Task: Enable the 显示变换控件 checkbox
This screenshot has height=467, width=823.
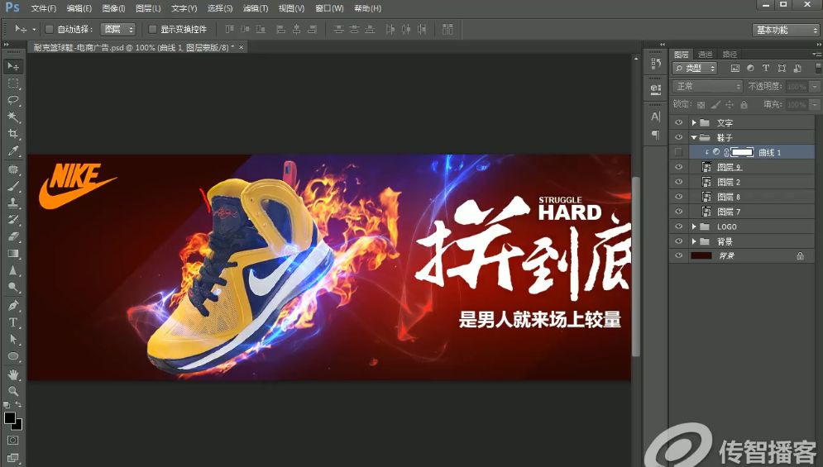Action: coord(153,30)
